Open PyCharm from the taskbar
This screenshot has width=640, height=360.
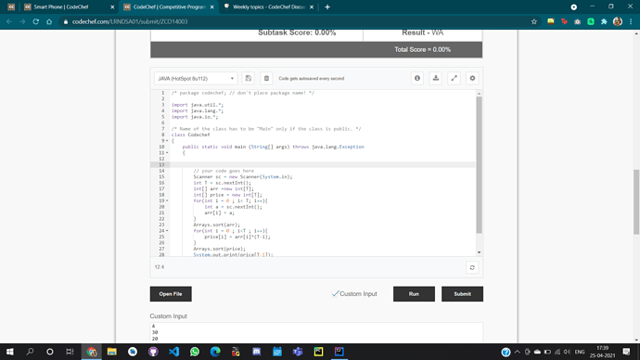click(x=318, y=352)
